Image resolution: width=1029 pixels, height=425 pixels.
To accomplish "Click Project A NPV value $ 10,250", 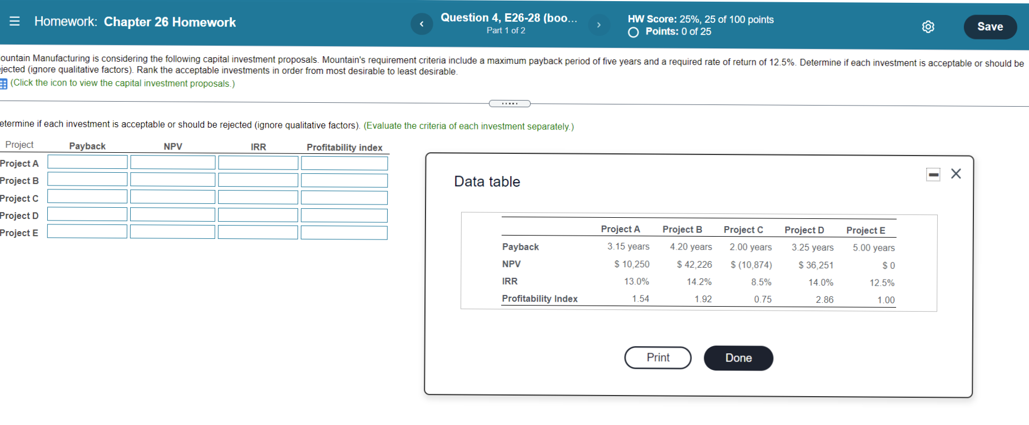I will click(x=632, y=264).
